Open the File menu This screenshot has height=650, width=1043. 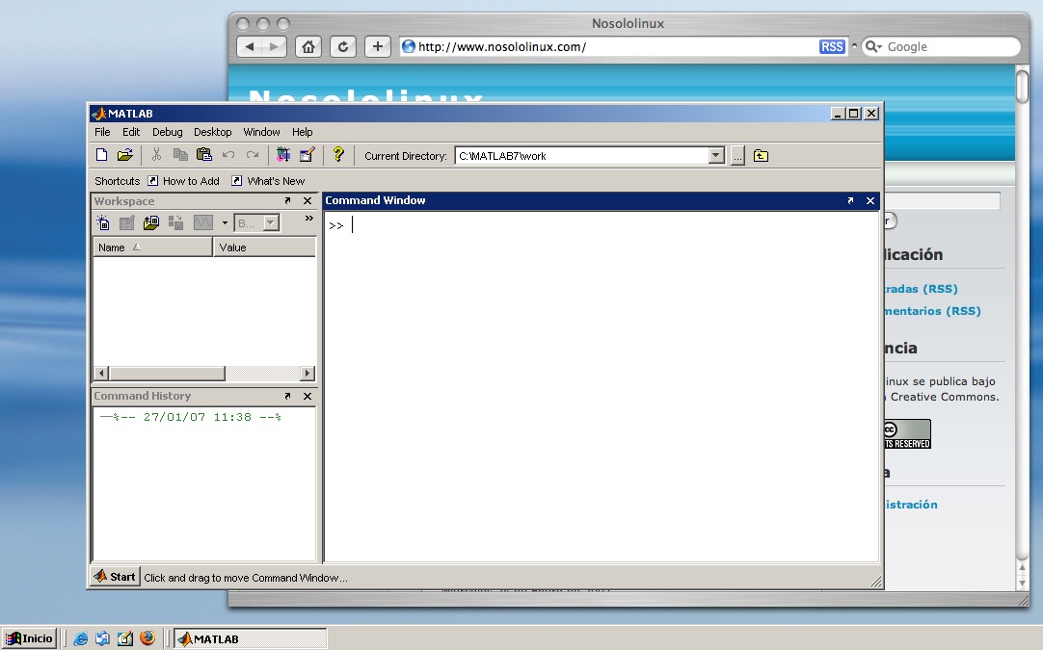point(102,132)
